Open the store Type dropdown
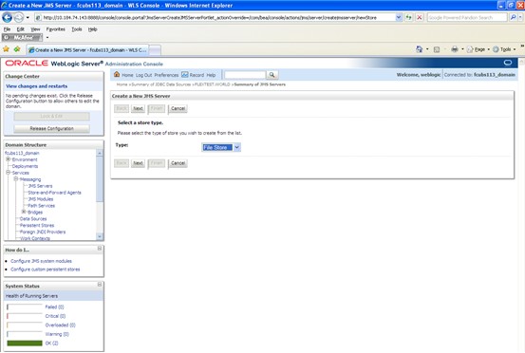 [x=236, y=147]
